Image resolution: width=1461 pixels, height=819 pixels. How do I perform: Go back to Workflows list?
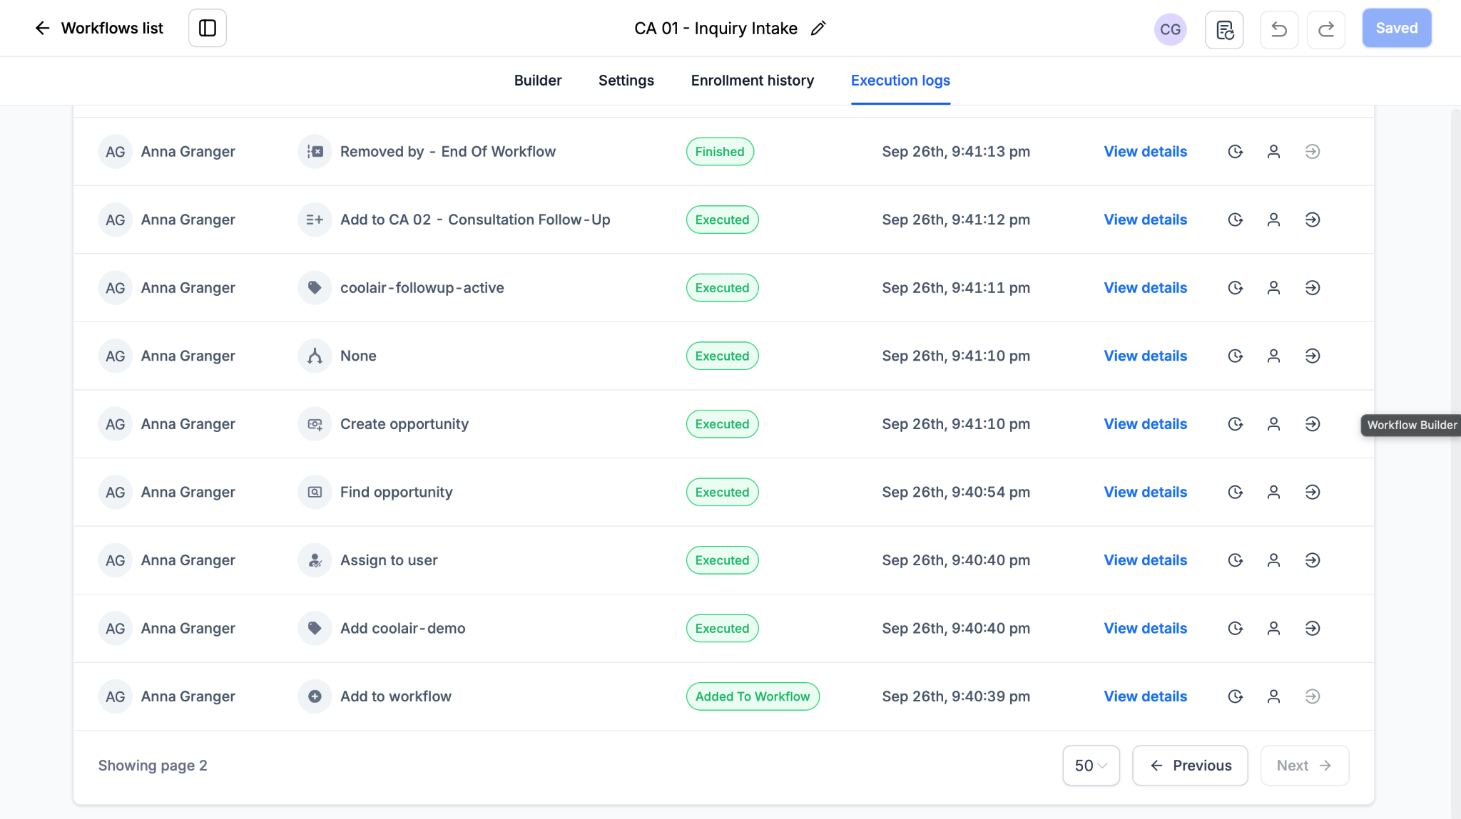pos(99,29)
